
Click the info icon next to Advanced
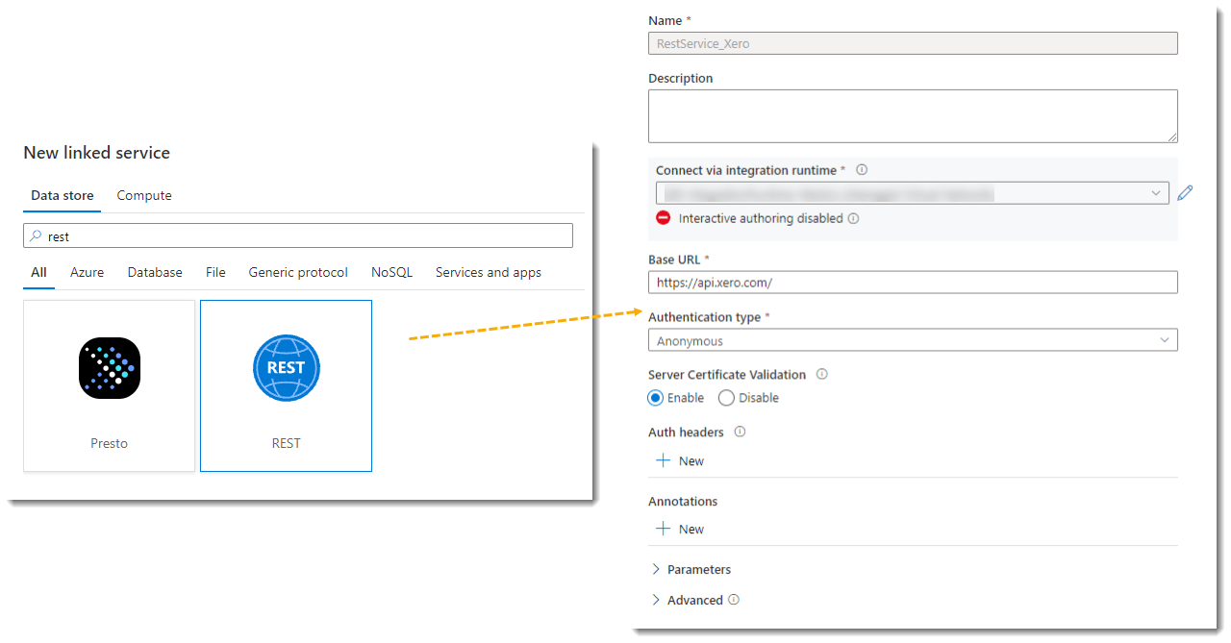(733, 600)
